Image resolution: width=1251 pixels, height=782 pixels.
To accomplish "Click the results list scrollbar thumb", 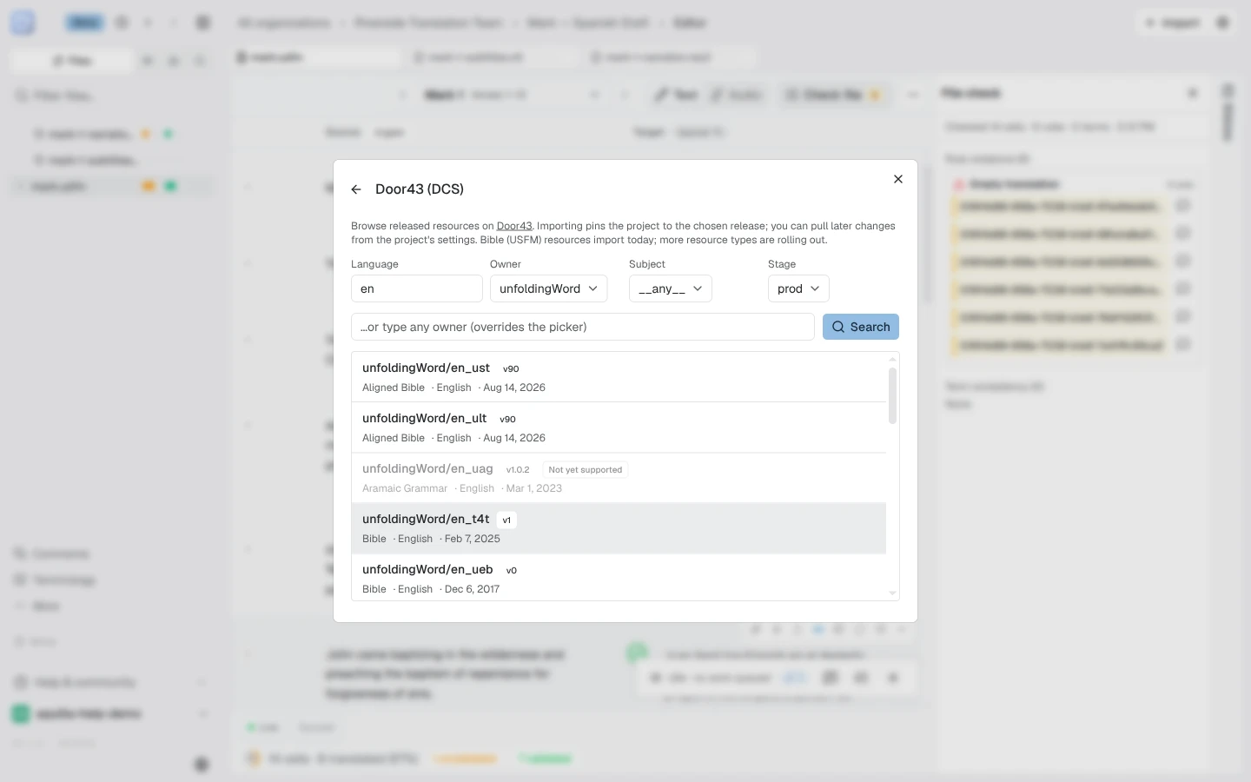I will click(892, 395).
